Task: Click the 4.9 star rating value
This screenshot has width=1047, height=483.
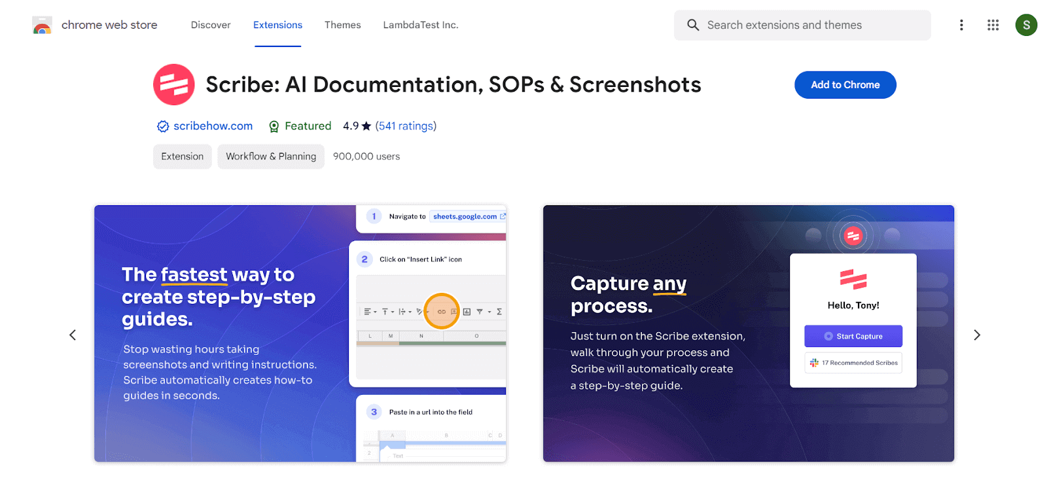Action: (x=357, y=126)
